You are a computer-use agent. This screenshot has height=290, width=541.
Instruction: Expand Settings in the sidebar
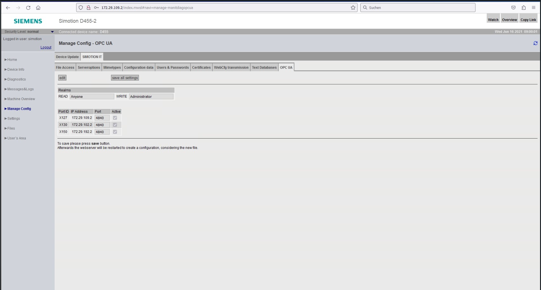point(12,118)
